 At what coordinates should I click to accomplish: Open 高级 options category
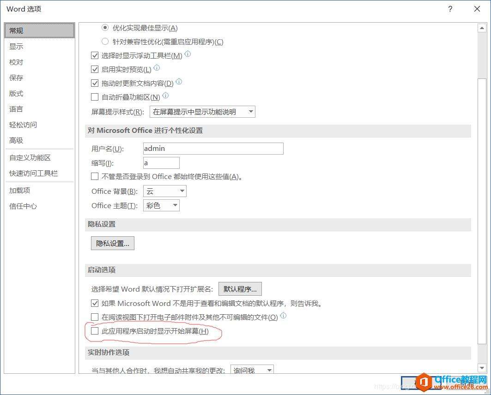click(x=39, y=140)
